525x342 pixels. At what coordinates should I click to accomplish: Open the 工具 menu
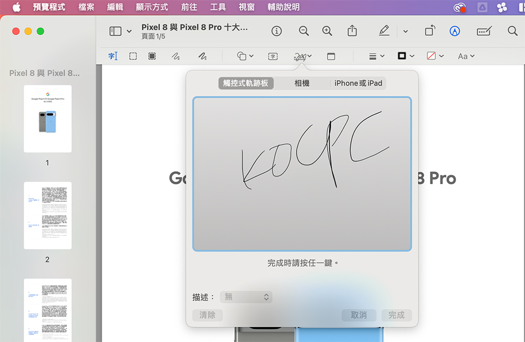(x=218, y=7)
